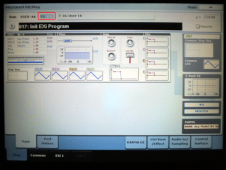Open the EXi bank type selector
Image resolution: width=226 pixels, height=170 pixels.
coord(47,16)
